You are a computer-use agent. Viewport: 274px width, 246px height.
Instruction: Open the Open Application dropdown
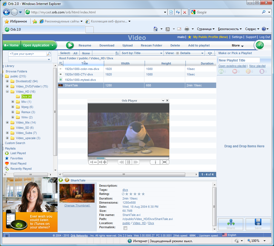tap(38, 45)
